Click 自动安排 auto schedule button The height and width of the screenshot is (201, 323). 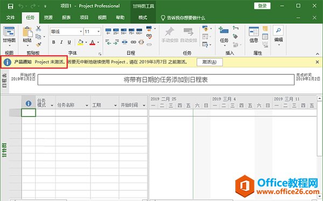189,35
